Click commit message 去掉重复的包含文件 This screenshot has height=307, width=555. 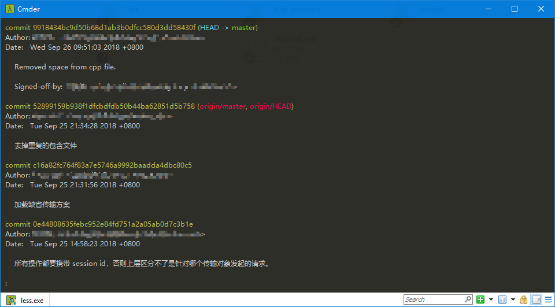(46, 146)
